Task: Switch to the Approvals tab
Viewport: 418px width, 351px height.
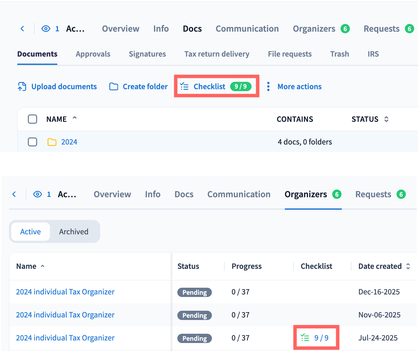Action: coord(93,54)
